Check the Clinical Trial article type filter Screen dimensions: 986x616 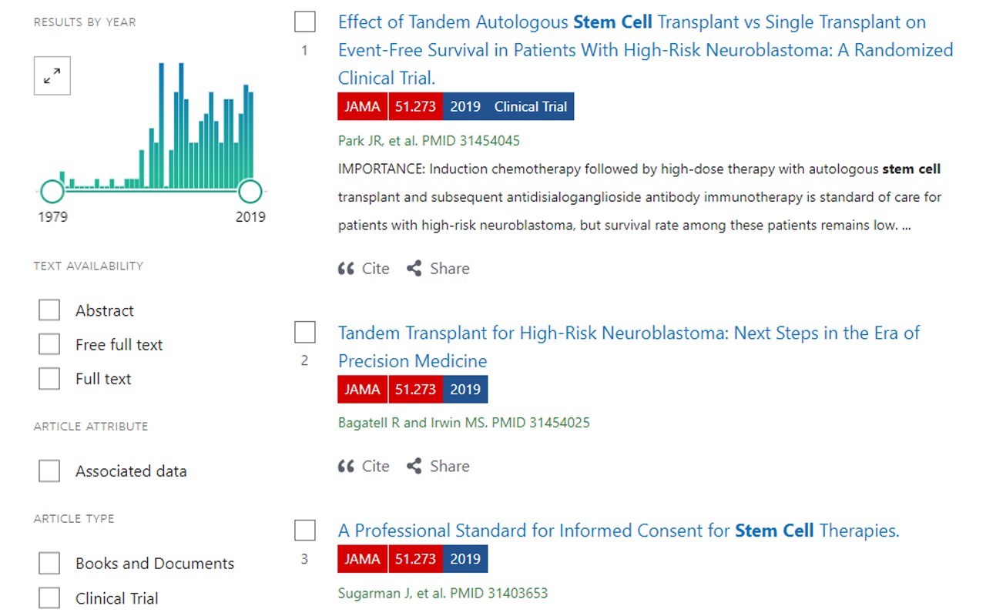point(49,598)
